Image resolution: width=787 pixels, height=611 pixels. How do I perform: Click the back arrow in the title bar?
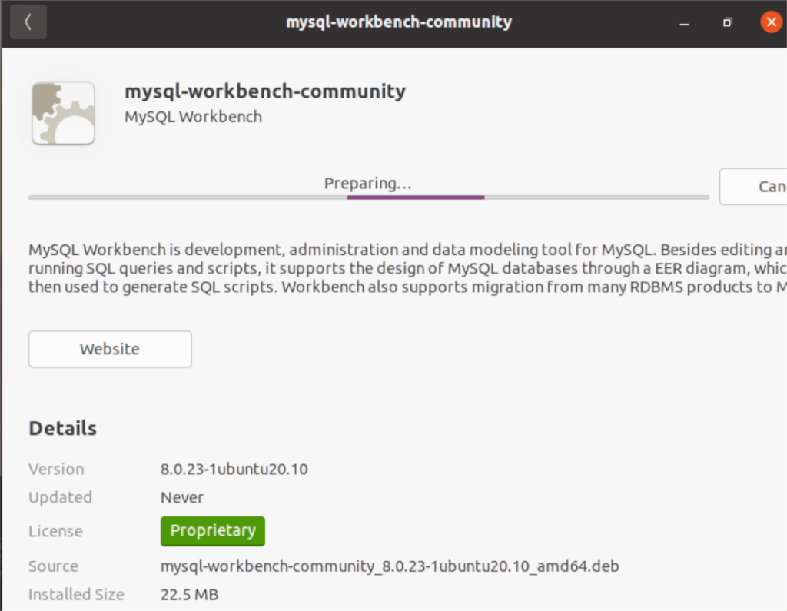coord(28,22)
